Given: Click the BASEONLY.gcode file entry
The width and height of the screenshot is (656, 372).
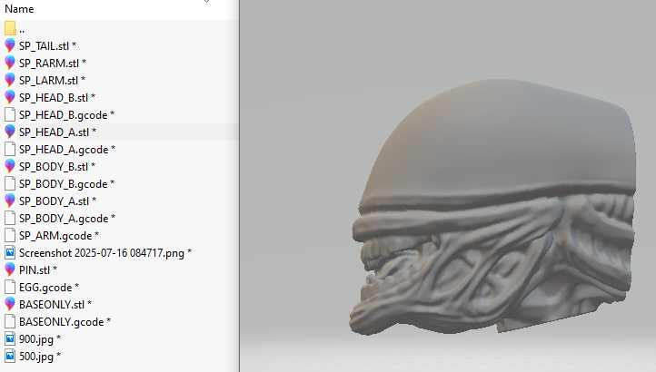Looking at the screenshot, I should pos(61,321).
